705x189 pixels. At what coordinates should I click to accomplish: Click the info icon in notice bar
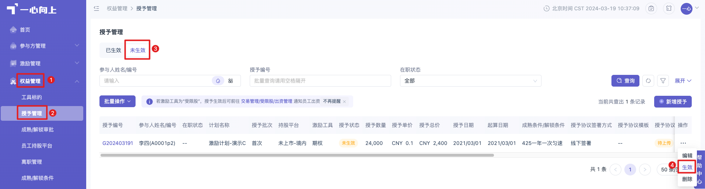click(x=150, y=102)
